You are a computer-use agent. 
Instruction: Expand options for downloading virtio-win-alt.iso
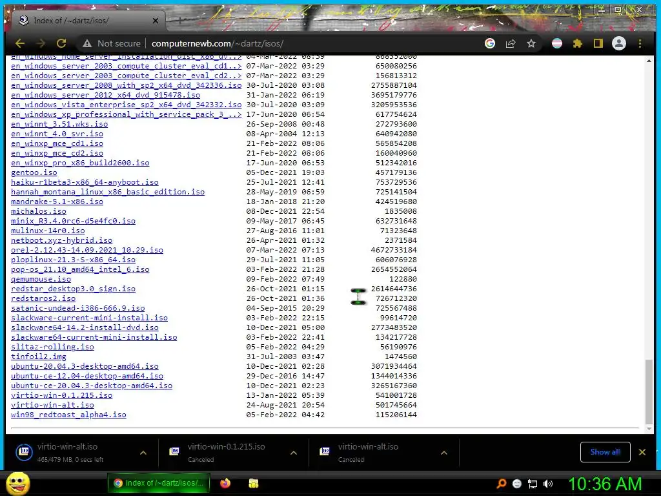click(x=143, y=453)
